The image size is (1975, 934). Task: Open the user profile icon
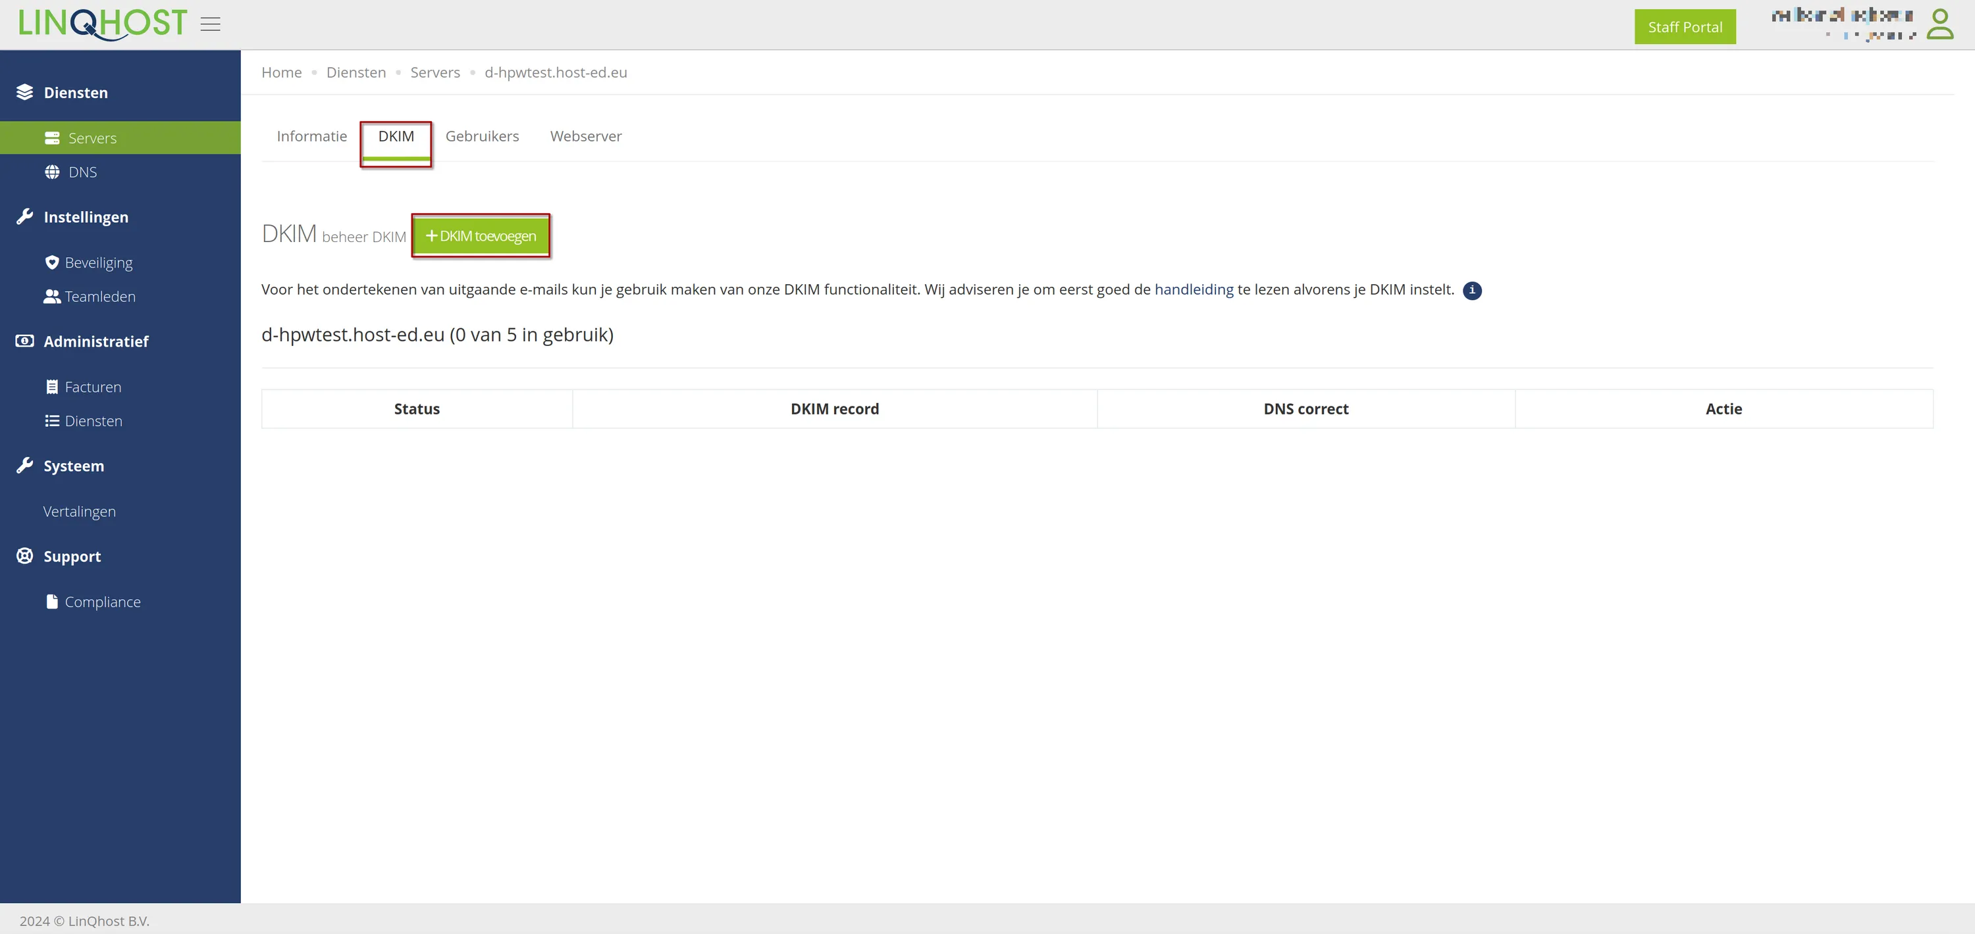click(1939, 24)
